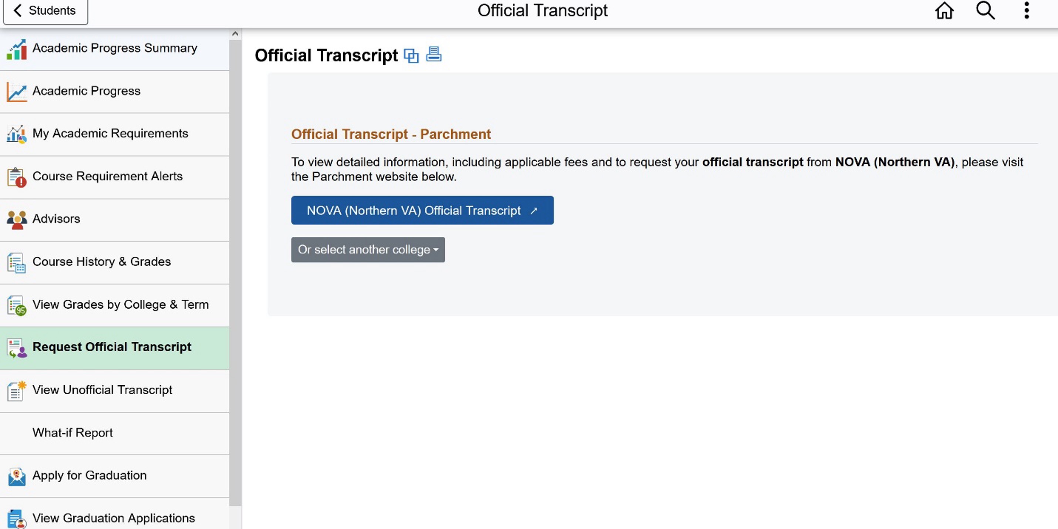Screen dimensions: 1058x529
Task: Click the Course Requirement Alerts icon
Action: tap(17, 178)
